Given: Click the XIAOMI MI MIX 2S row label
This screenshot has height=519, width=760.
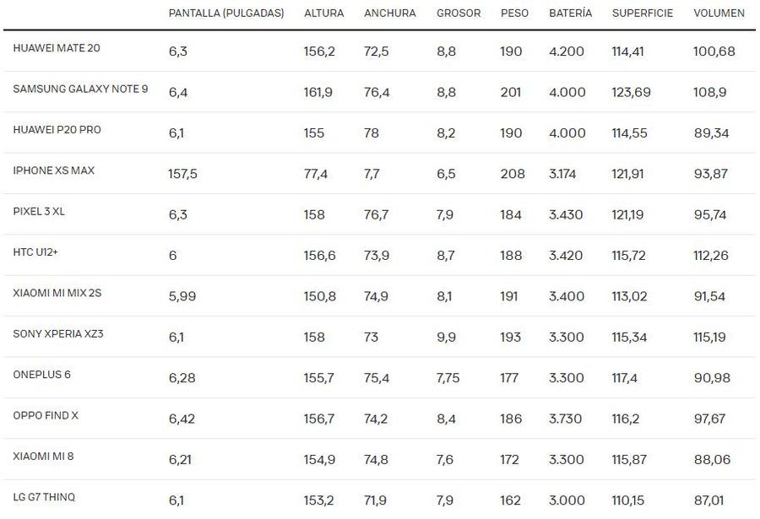Looking at the screenshot, I should pyautogui.click(x=57, y=293).
